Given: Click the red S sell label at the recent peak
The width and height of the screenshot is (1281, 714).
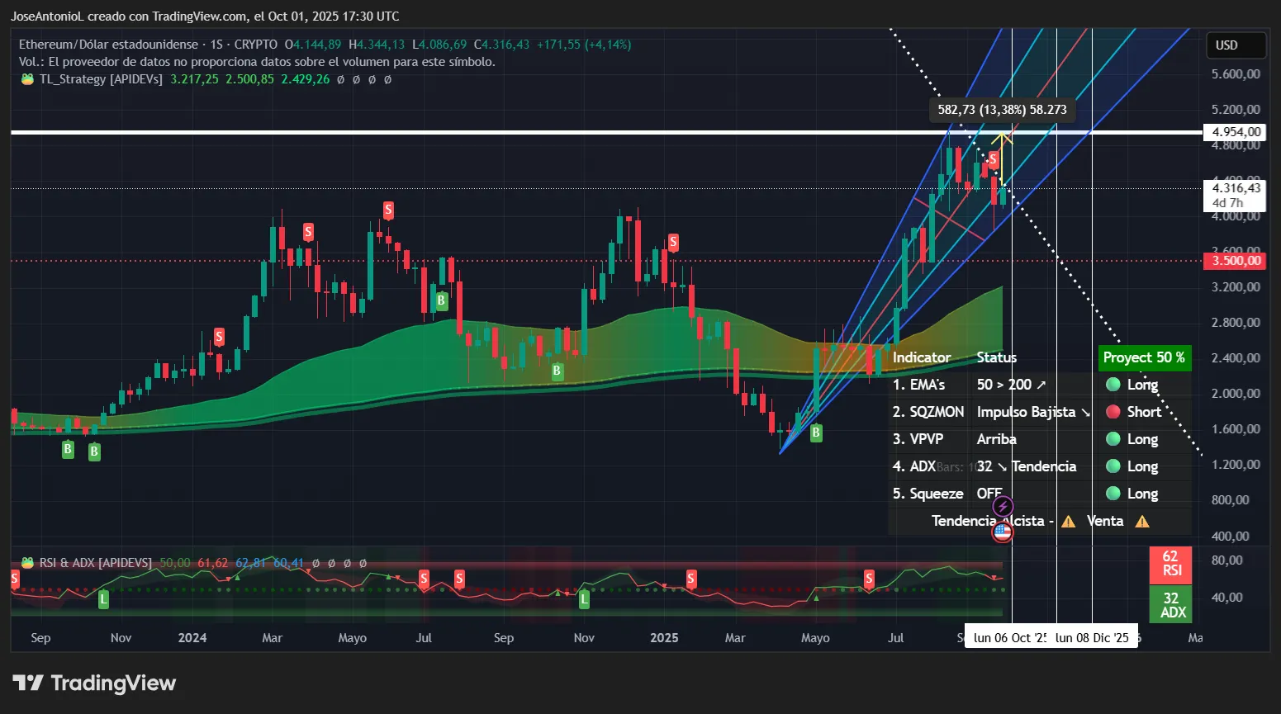Looking at the screenshot, I should point(994,159).
